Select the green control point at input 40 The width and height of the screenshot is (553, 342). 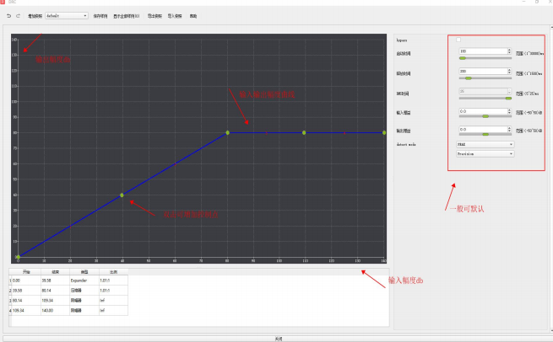(122, 195)
